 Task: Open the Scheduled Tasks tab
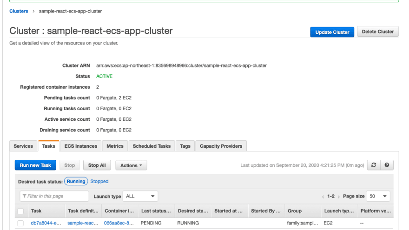click(x=152, y=146)
